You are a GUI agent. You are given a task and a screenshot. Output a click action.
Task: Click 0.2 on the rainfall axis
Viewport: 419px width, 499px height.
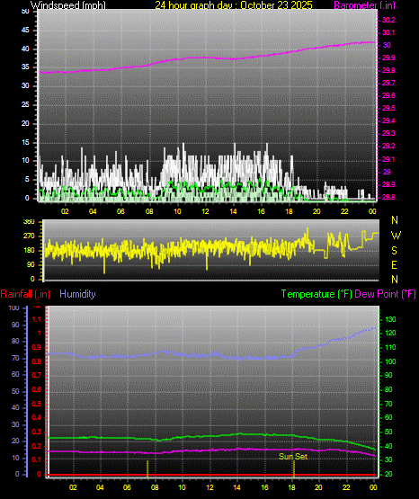point(37,446)
